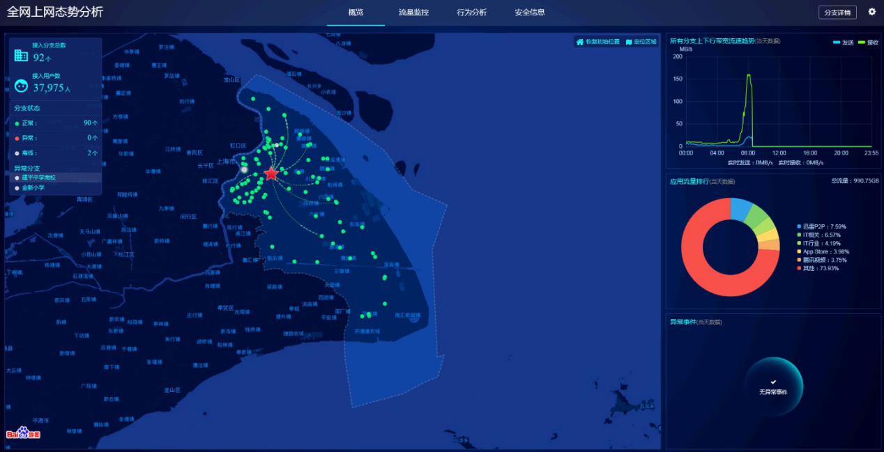Click the map icon for 定位区域
The image size is (884, 452).
point(629,42)
